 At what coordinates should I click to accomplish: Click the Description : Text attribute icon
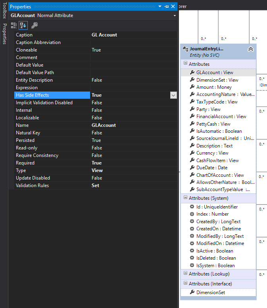click(x=192, y=145)
